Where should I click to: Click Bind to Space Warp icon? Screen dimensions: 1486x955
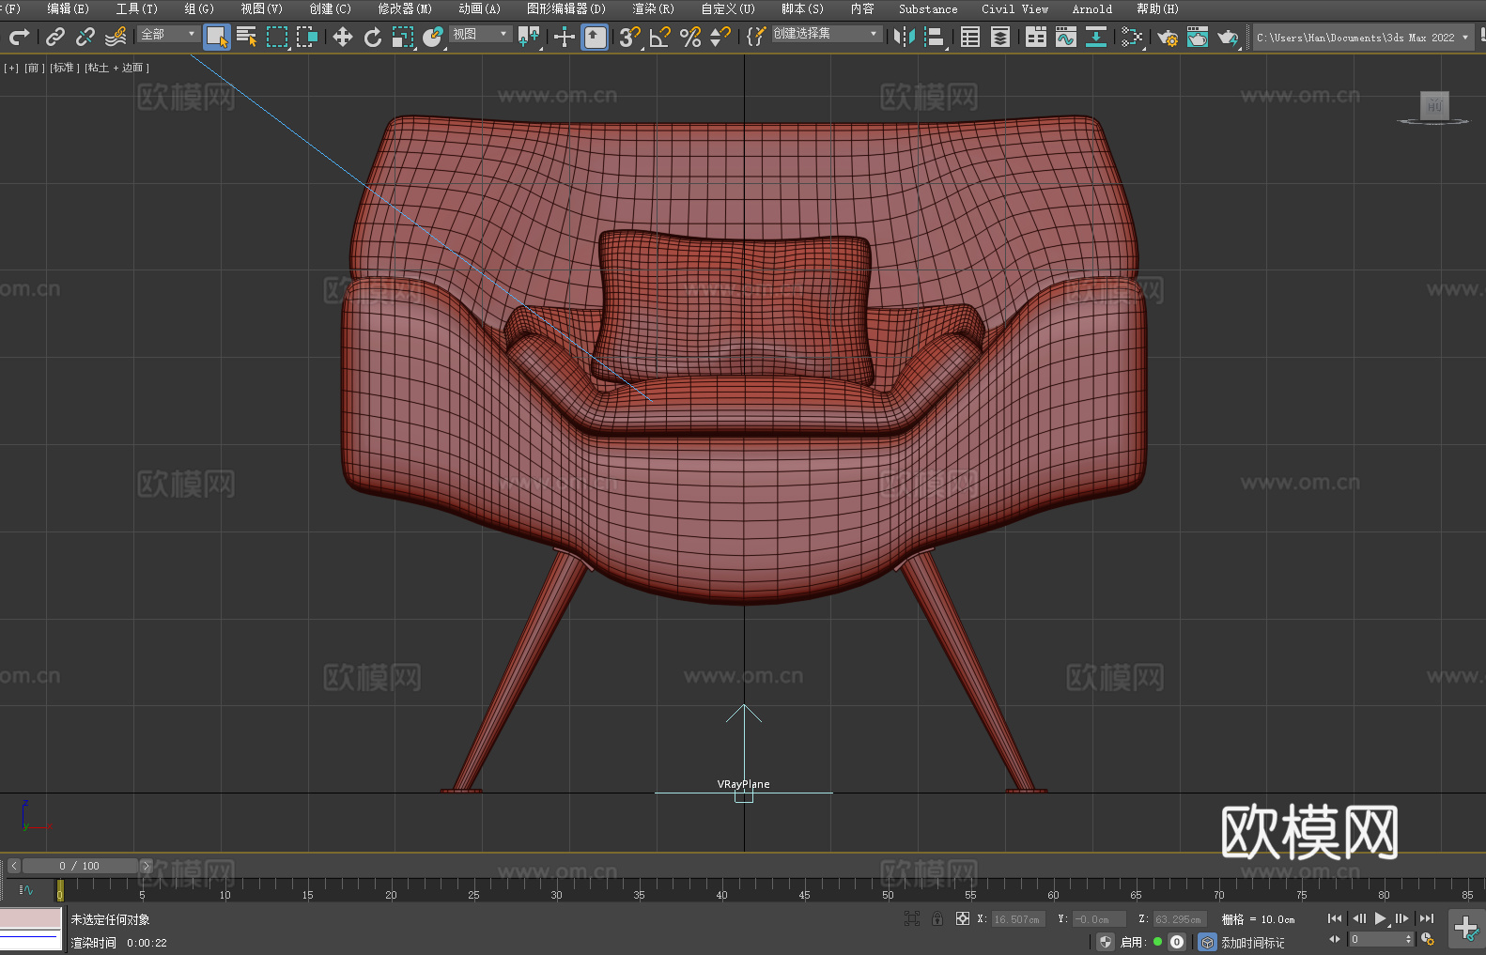pyautogui.click(x=116, y=37)
